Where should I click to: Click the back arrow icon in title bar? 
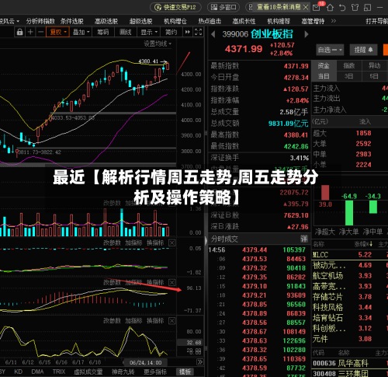[342, 8]
